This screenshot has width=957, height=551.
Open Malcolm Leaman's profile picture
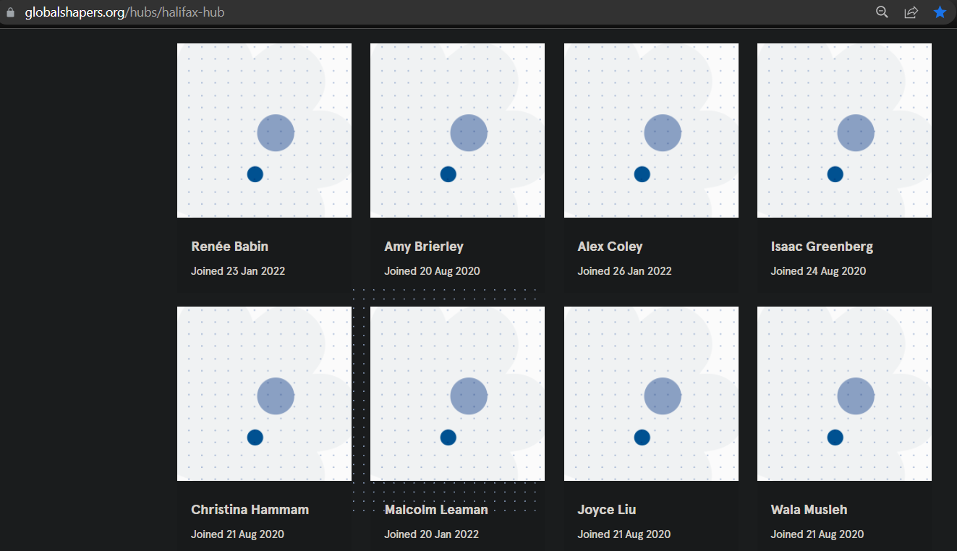click(x=457, y=393)
